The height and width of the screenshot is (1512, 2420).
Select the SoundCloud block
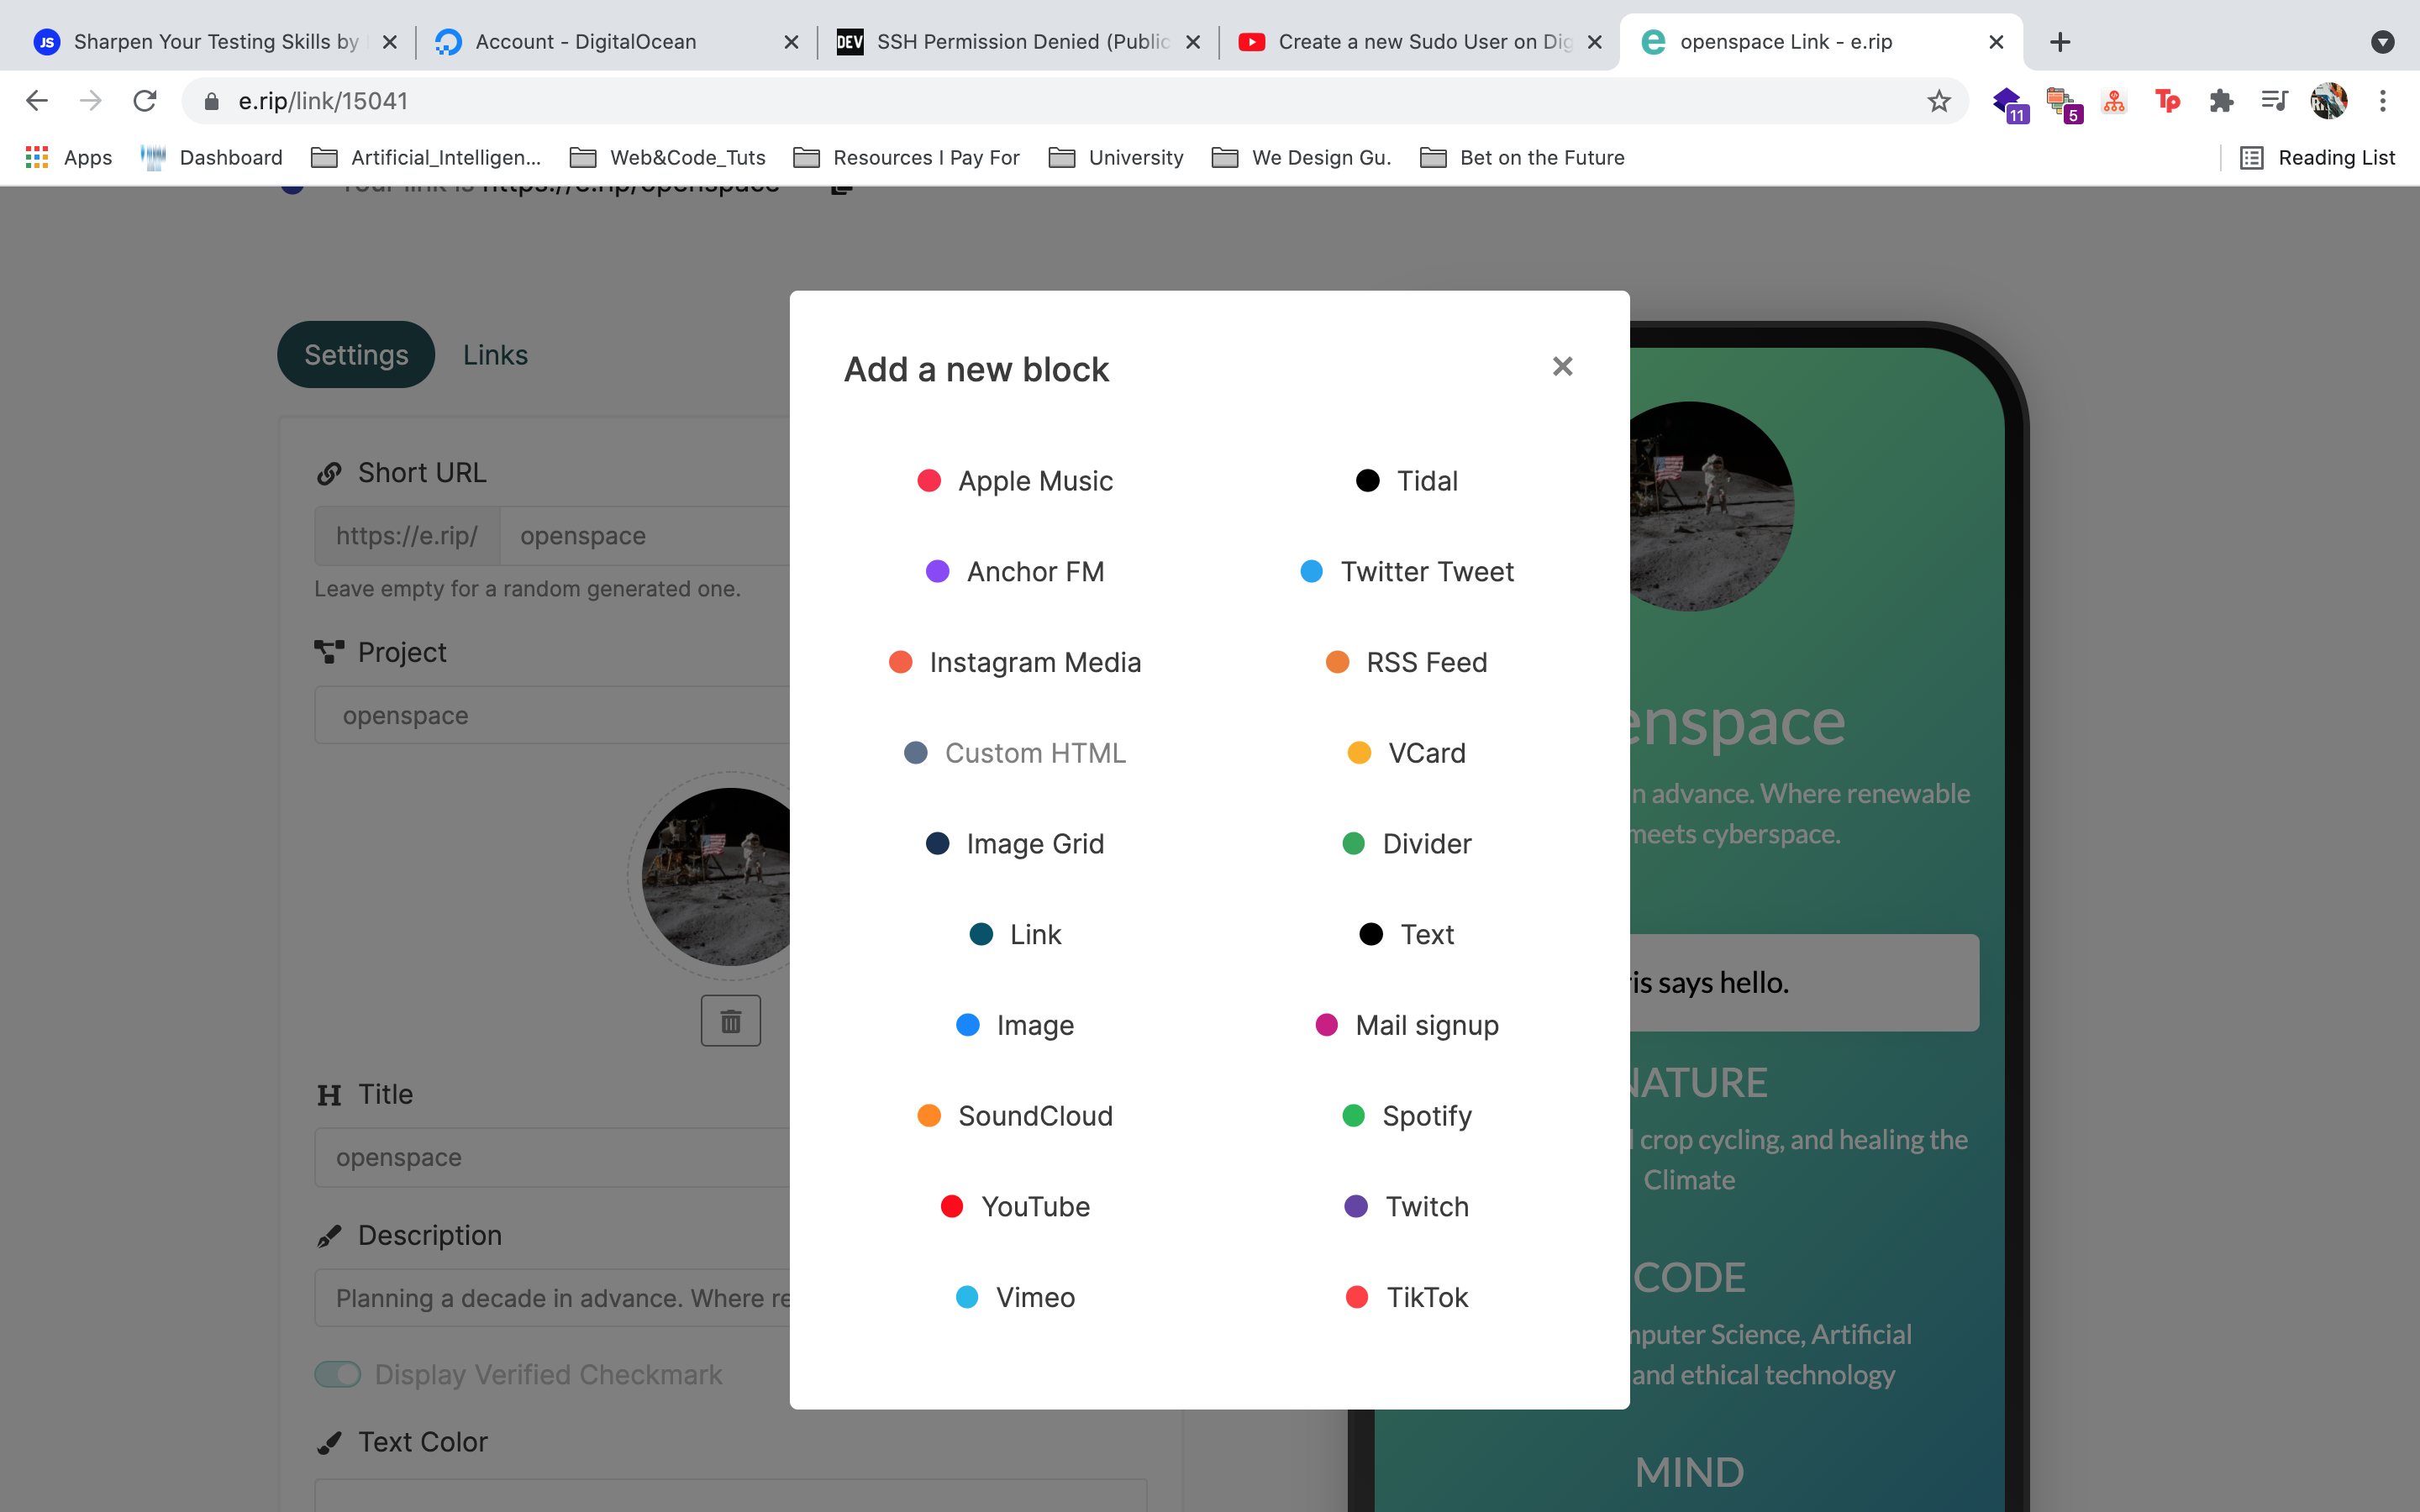[1015, 1116]
